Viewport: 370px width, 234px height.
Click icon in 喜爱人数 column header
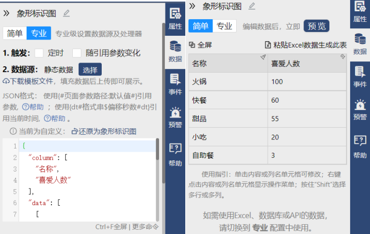click(343, 57)
